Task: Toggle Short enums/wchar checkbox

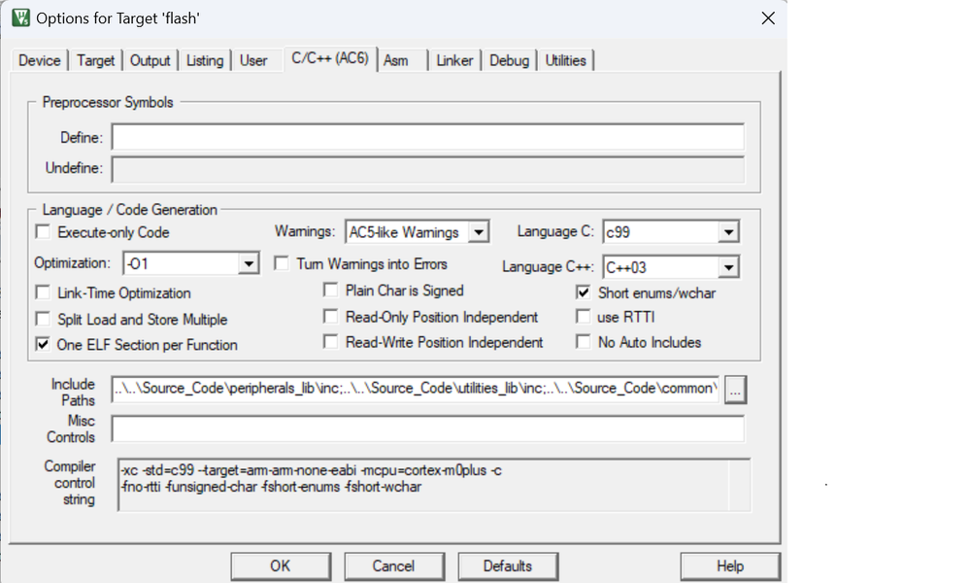Action: pos(583,291)
